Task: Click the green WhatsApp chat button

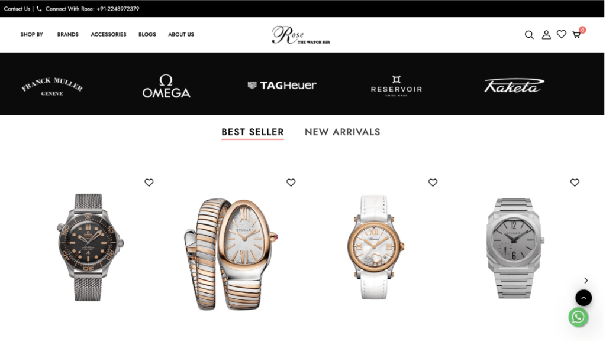Action: tap(578, 317)
